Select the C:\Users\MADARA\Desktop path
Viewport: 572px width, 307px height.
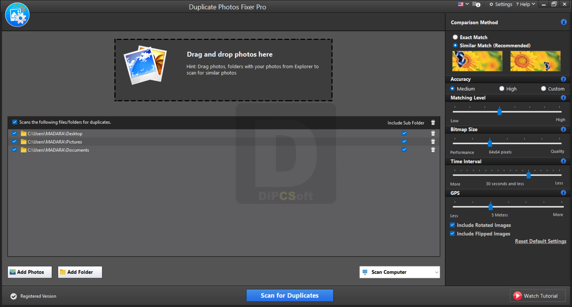pos(55,134)
